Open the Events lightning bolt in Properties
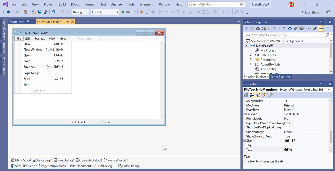335x171 pixels. pos(265,95)
